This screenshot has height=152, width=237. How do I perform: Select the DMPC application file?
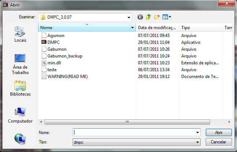coord(53,42)
